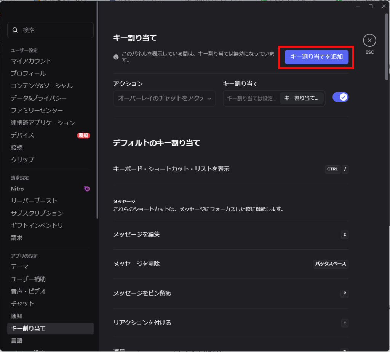Image resolution: width=390 pixels, height=352 pixels.
Task: Click the search magnifier icon
Action: 15,30
